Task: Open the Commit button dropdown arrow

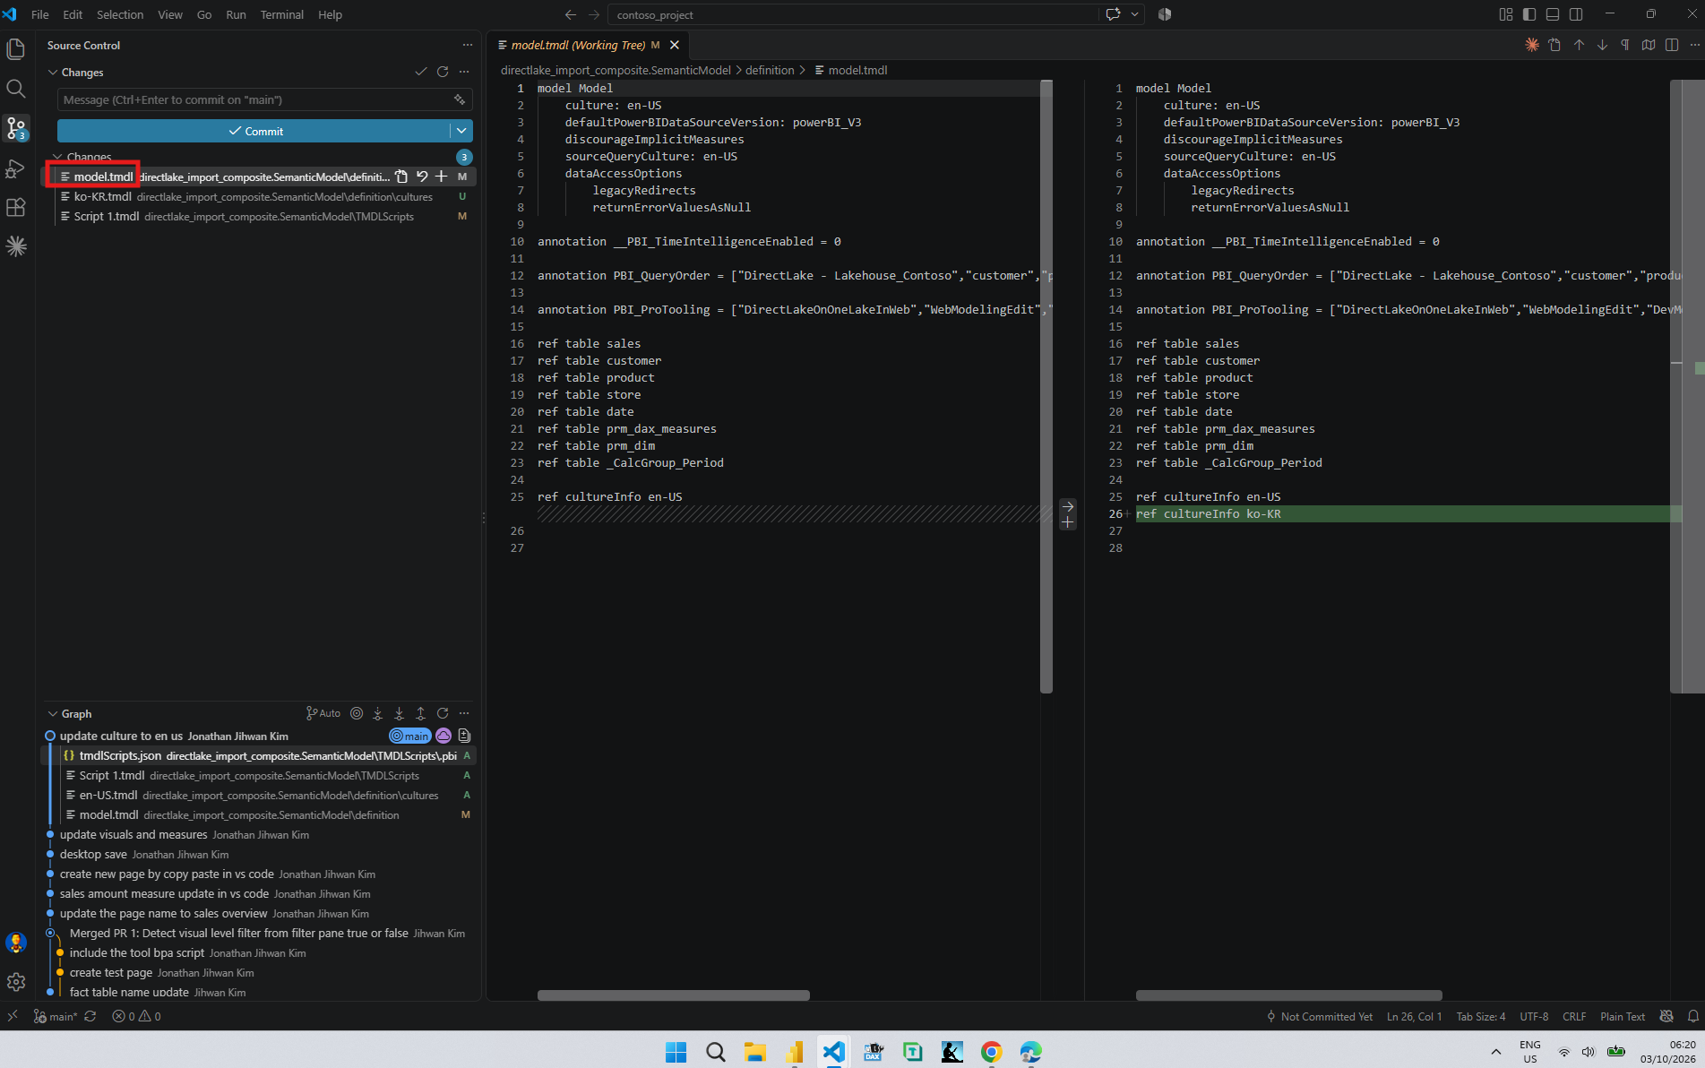Action: pyautogui.click(x=461, y=131)
